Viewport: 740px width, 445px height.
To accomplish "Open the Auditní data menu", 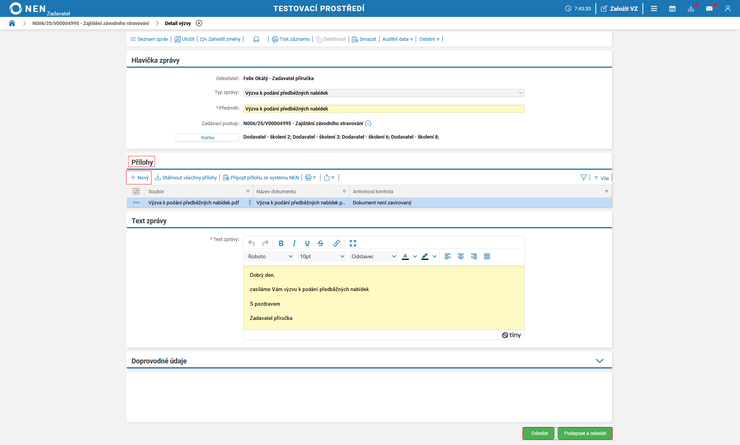I will click(397, 39).
